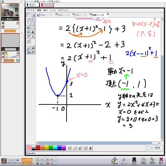This screenshot has height=166, width=166.
Task: Click the 自己学習 button
Action: [x=27, y=163]
